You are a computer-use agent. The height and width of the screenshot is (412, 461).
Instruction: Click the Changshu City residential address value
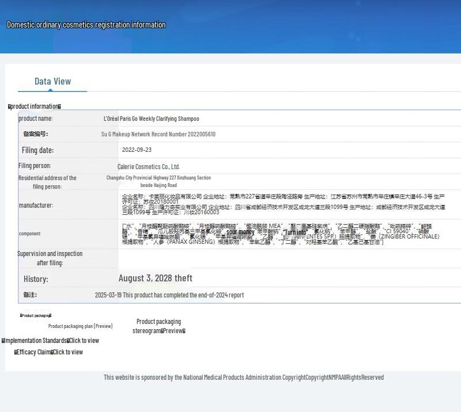tap(158, 181)
